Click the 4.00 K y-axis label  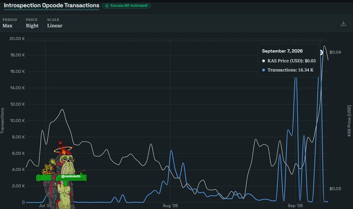click(19, 169)
